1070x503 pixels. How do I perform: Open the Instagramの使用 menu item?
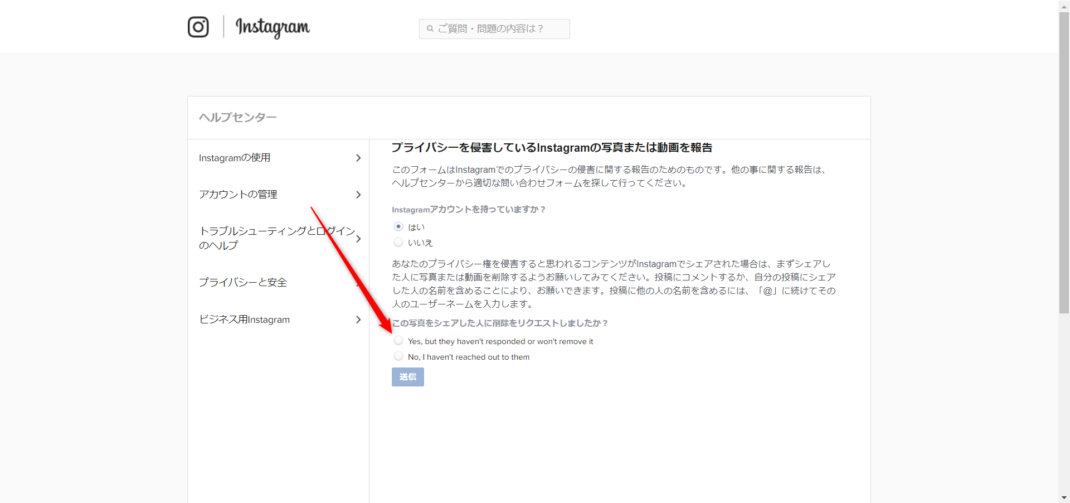[235, 158]
